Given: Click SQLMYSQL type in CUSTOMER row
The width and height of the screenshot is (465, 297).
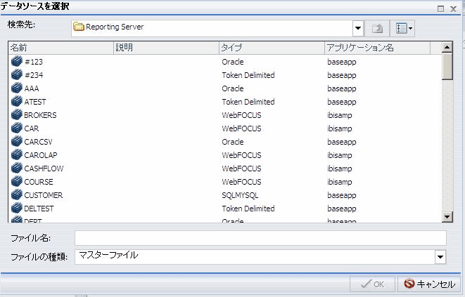Looking at the screenshot, I should [240, 195].
